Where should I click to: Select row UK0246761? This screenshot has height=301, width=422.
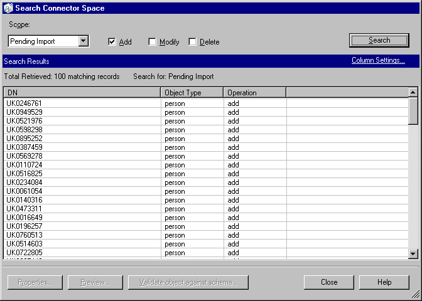[206, 103]
